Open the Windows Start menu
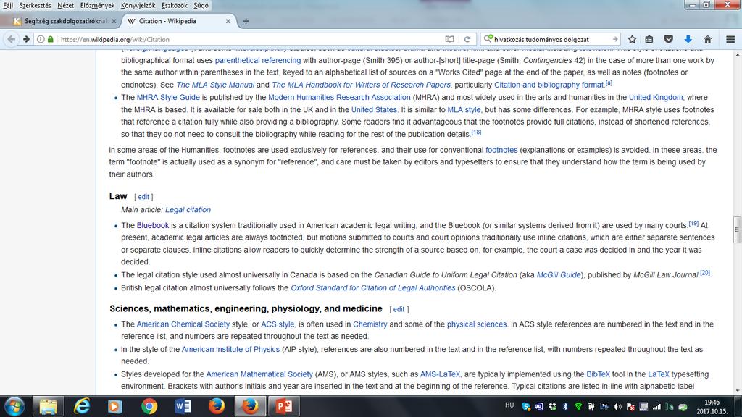This screenshot has height=417, width=742. (14, 406)
